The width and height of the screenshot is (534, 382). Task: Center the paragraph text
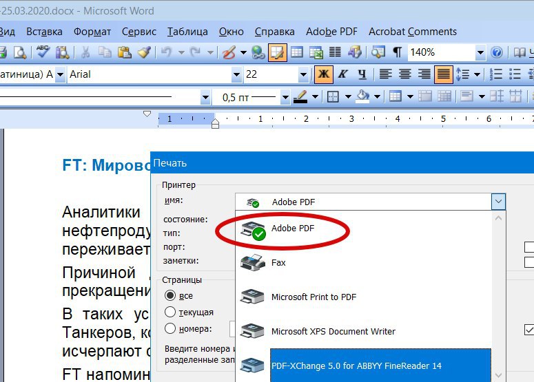point(405,74)
